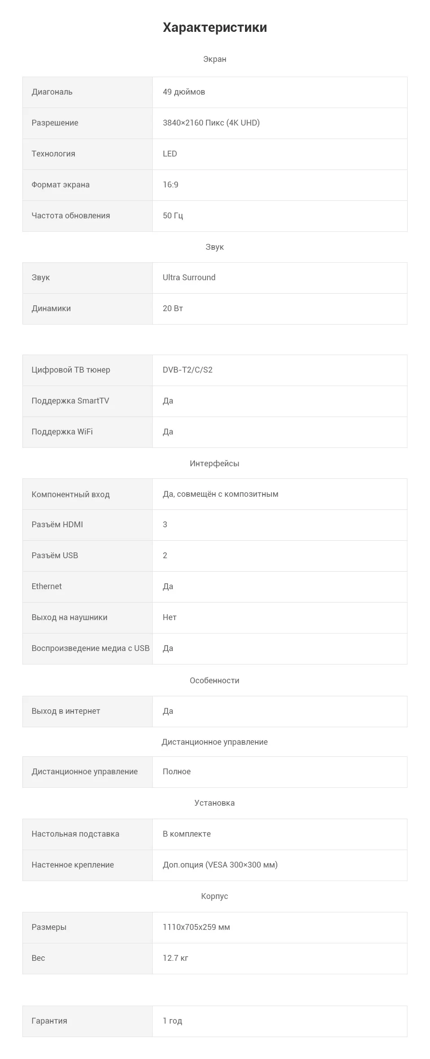The width and height of the screenshot is (430, 1059).
Task: Click the Поддержка WiFi label
Action: tap(62, 432)
